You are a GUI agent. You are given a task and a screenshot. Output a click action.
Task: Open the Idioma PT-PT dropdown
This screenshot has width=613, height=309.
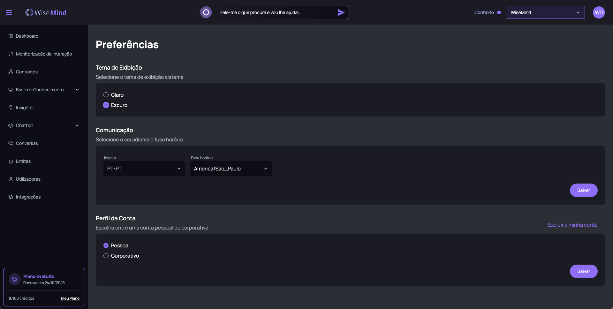(144, 169)
